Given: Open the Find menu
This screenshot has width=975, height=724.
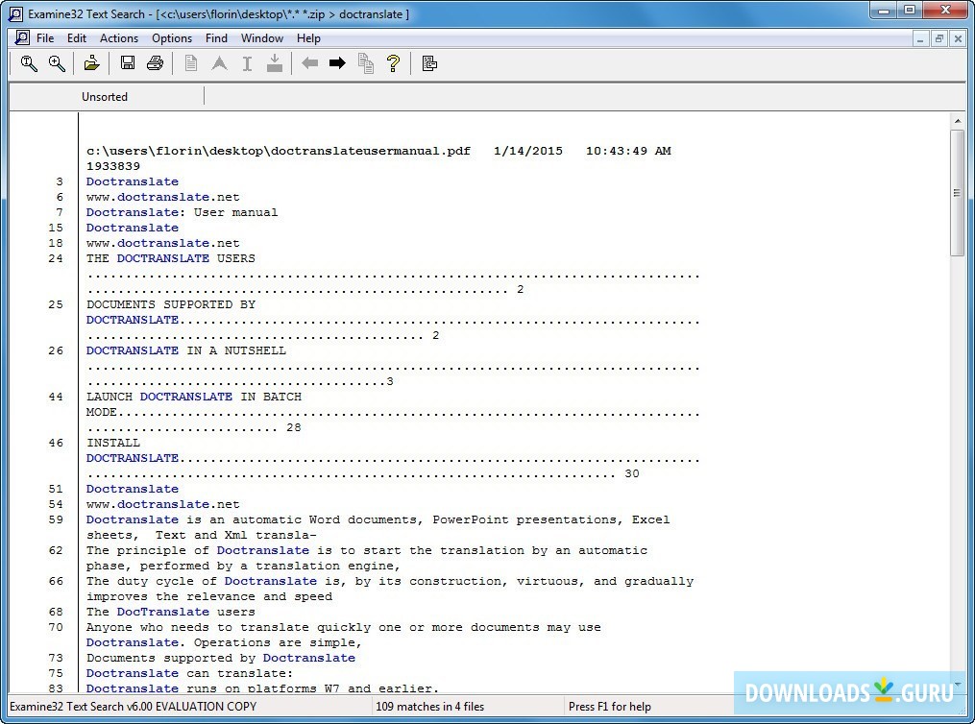Looking at the screenshot, I should (216, 38).
